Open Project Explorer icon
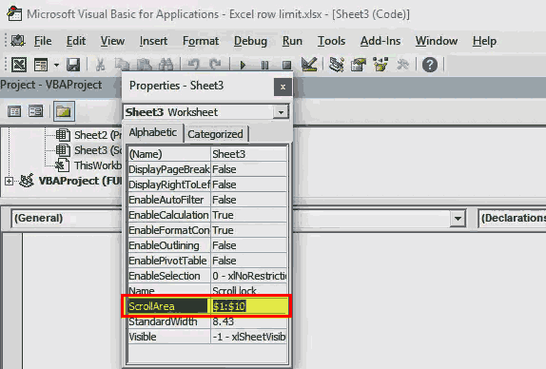 pos(337,65)
